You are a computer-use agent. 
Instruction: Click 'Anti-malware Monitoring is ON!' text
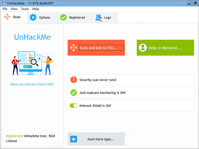[102, 93]
